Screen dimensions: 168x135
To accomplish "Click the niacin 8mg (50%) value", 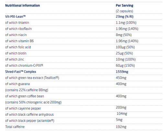I will click(x=124, y=35).
